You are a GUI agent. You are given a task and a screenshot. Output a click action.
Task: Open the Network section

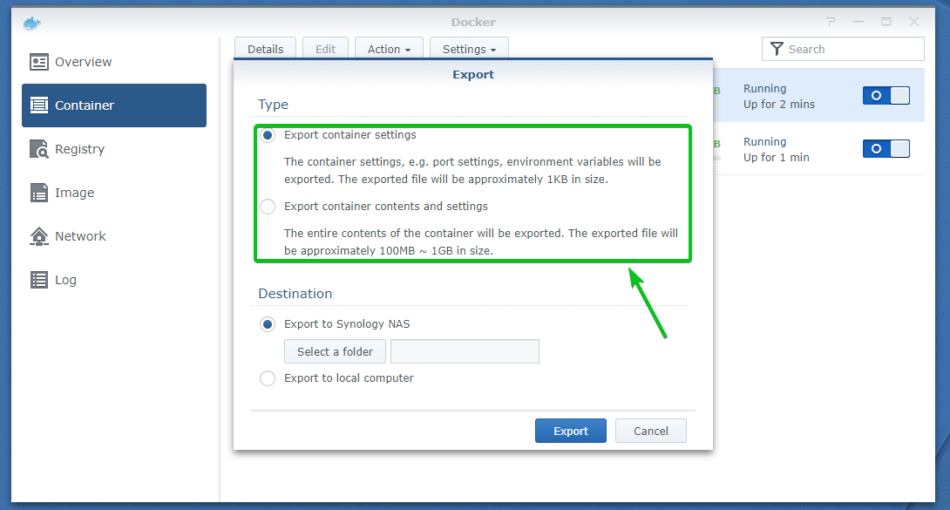114,236
